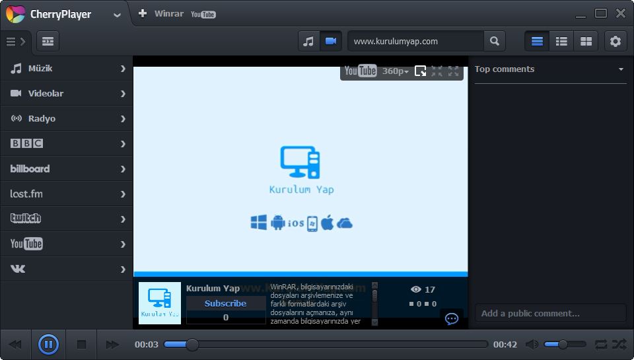Image resolution: width=634 pixels, height=360 pixels.
Task: Click the playback seek bar
Action: (326, 345)
